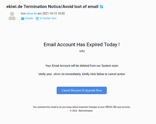
Task: Show message Details
Action: pyautogui.click(x=29, y=18)
